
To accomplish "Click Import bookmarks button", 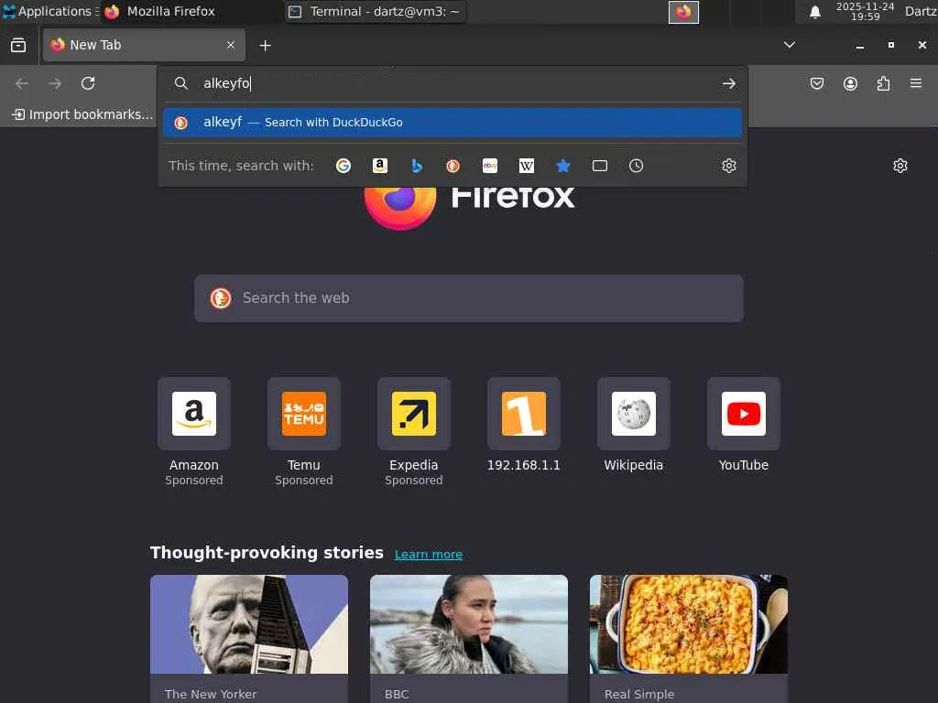I will click(82, 114).
